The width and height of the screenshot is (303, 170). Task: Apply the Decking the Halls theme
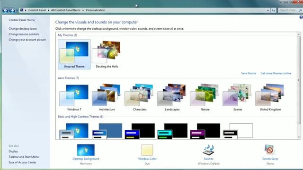coord(107,54)
